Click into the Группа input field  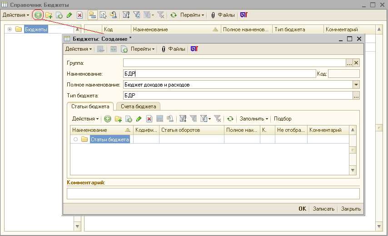[x=234, y=63]
